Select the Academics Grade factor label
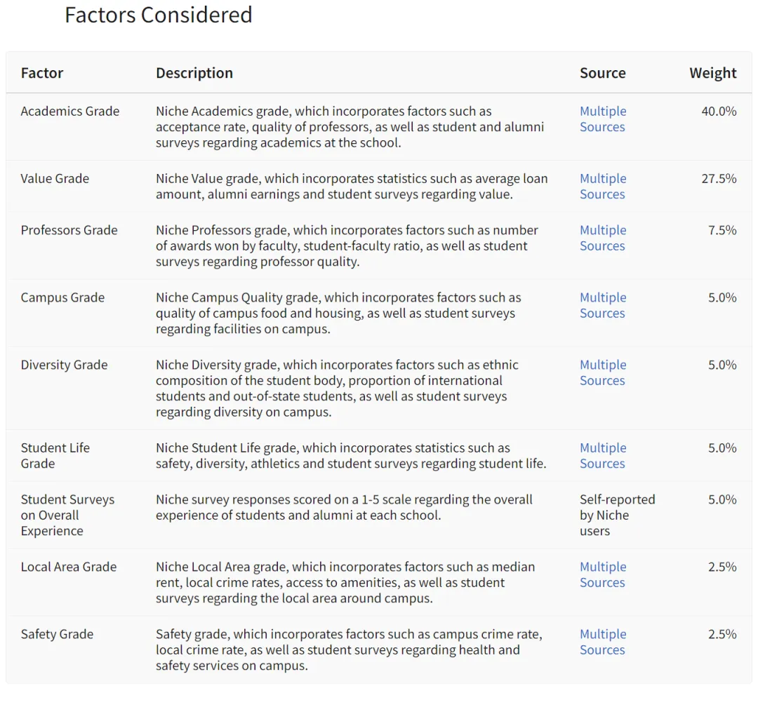758x707 pixels. [x=70, y=112]
